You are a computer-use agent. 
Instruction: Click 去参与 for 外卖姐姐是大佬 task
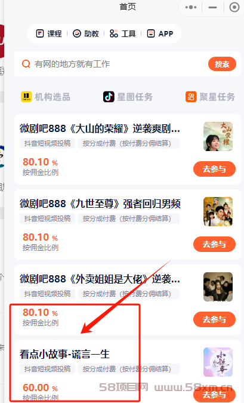point(214,319)
